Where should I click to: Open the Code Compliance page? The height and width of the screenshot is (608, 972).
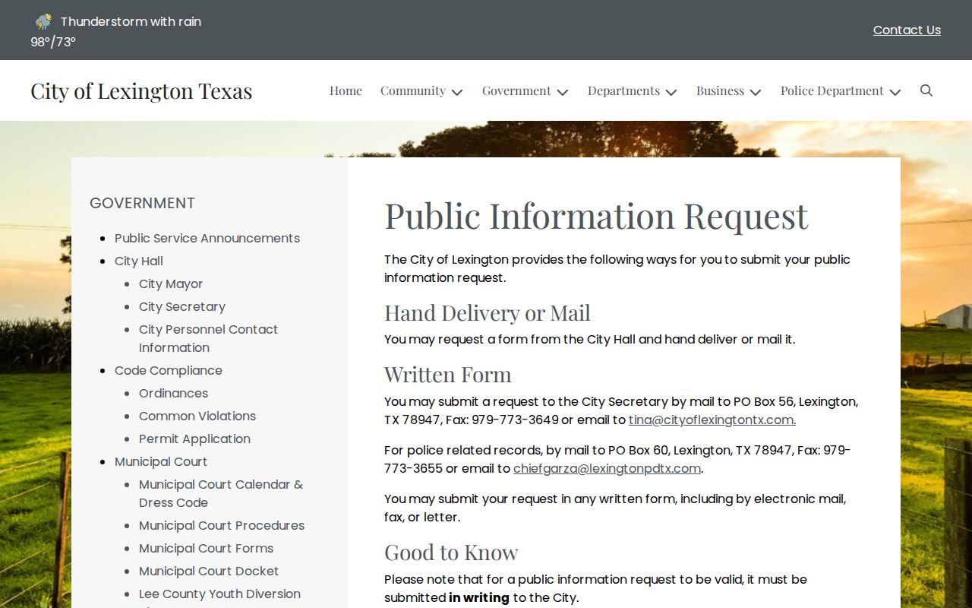coord(169,370)
